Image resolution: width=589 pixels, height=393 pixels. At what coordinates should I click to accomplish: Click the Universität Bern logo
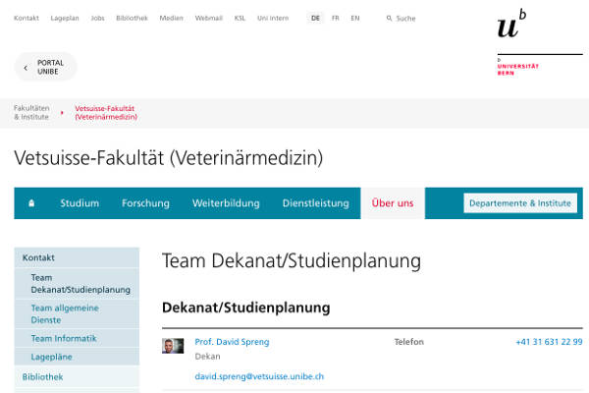coord(540,42)
